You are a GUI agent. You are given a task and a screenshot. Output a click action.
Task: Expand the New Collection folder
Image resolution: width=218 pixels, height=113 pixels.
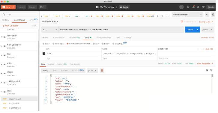click(x=2, y=46)
